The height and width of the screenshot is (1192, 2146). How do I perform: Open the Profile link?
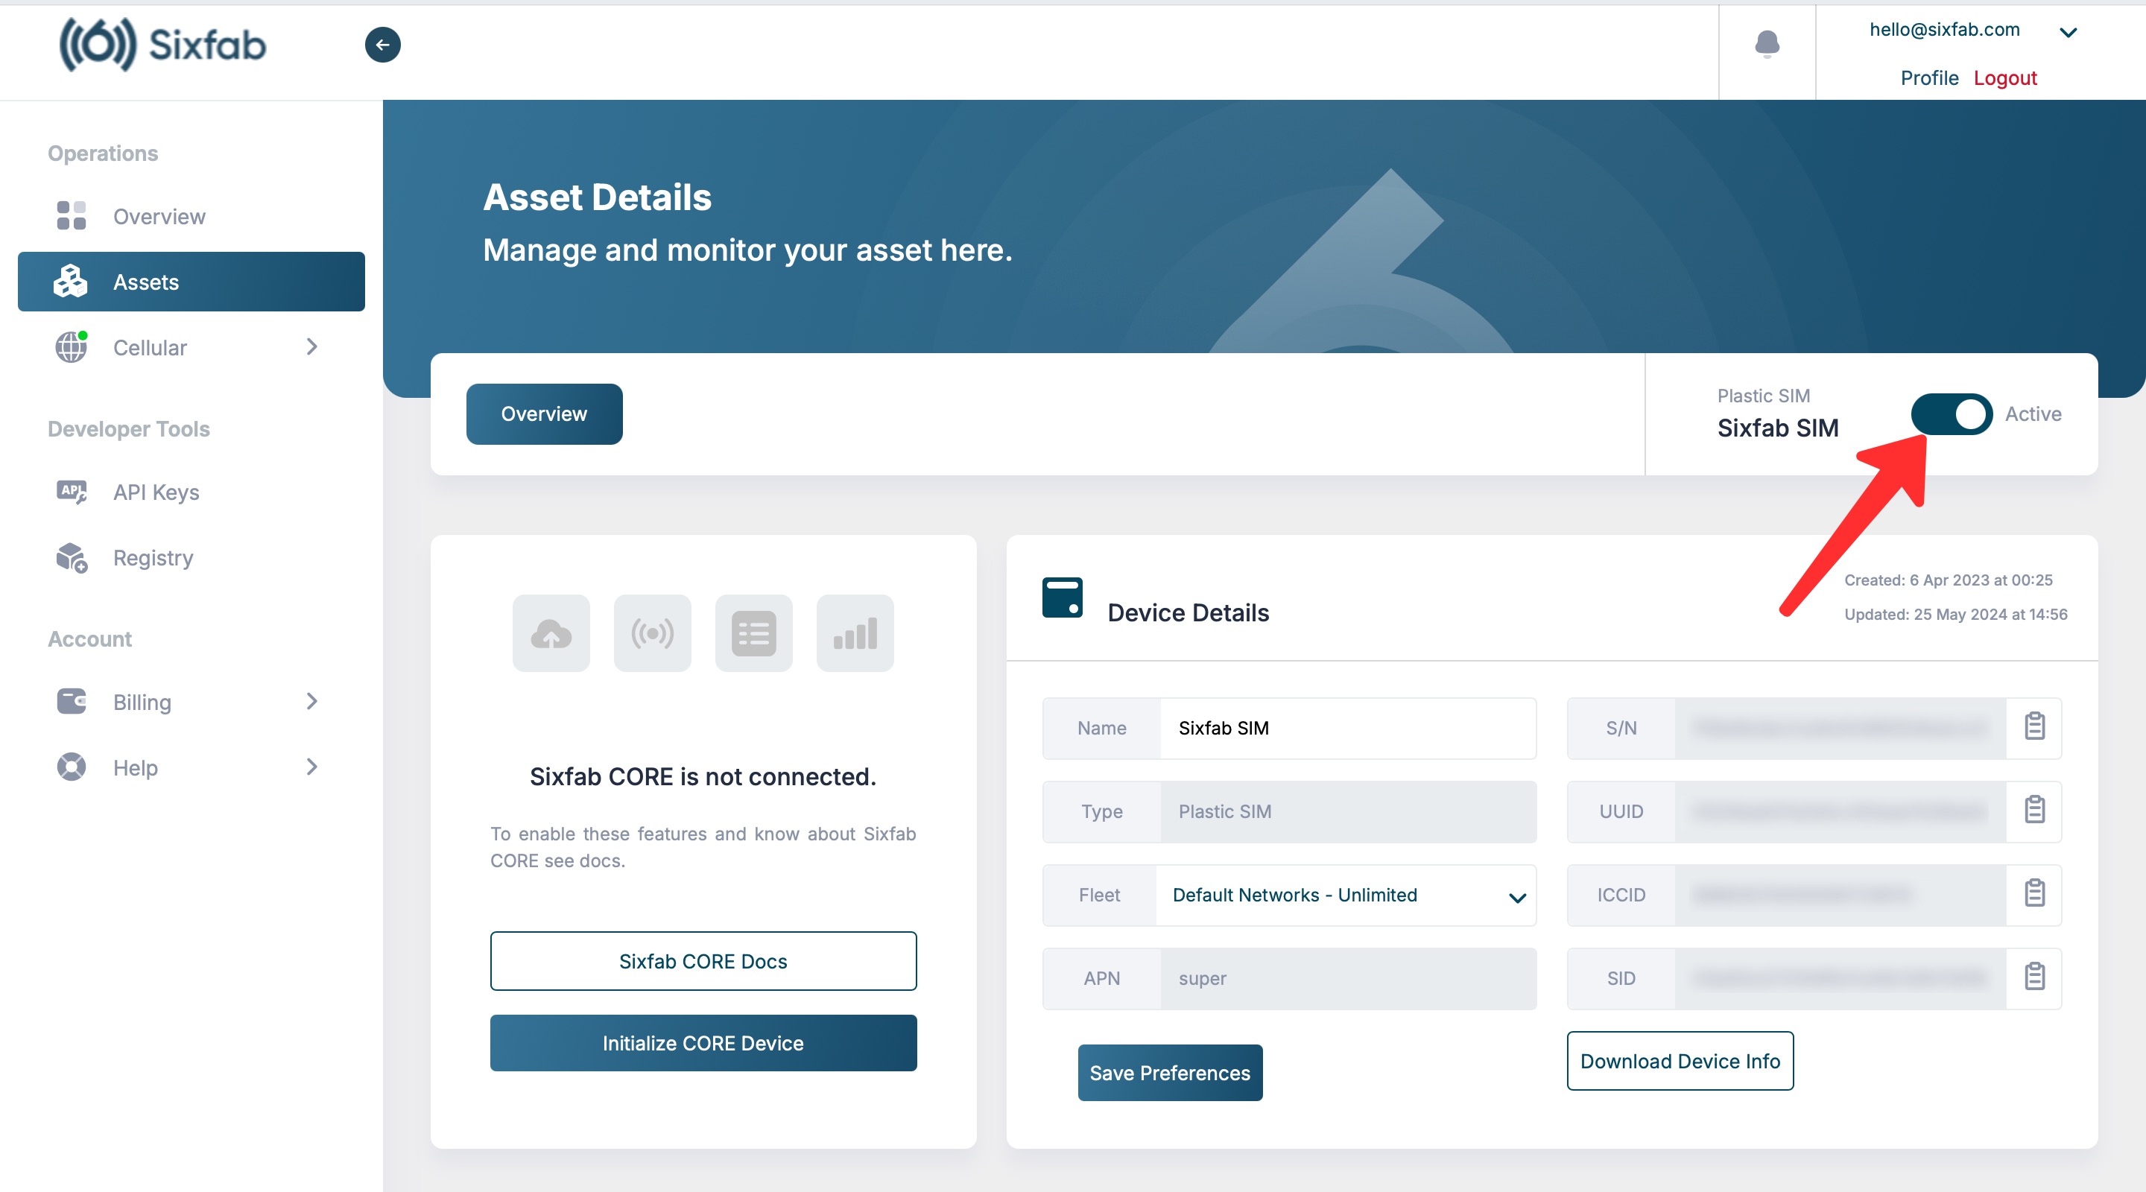pyautogui.click(x=1929, y=77)
